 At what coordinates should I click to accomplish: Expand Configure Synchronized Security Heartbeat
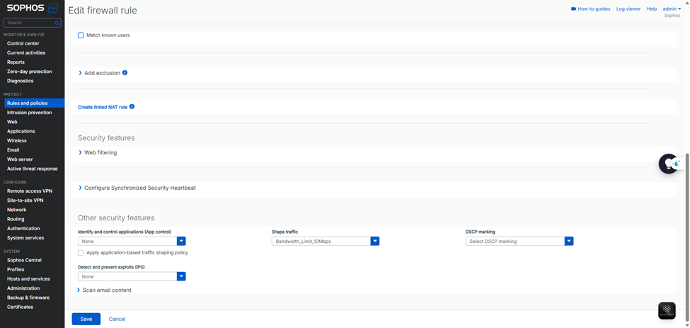click(139, 188)
